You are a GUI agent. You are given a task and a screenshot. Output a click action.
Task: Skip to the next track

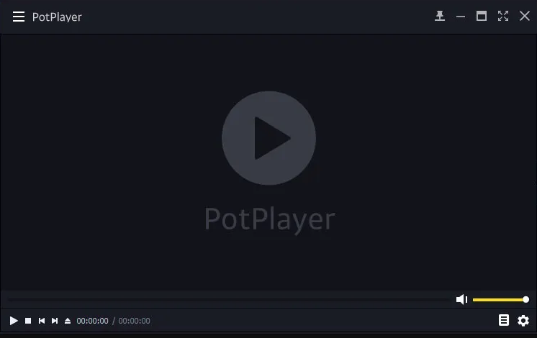click(55, 321)
